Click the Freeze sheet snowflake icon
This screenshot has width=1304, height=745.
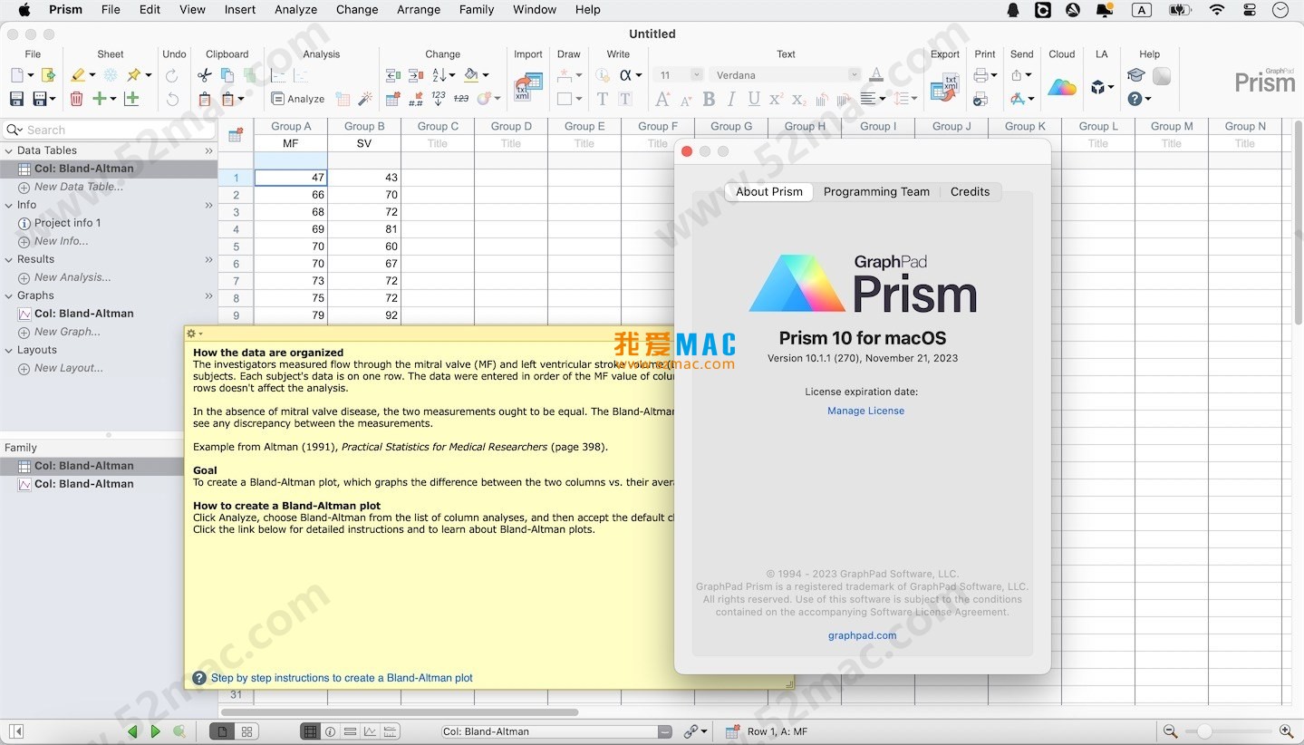coord(111,75)
